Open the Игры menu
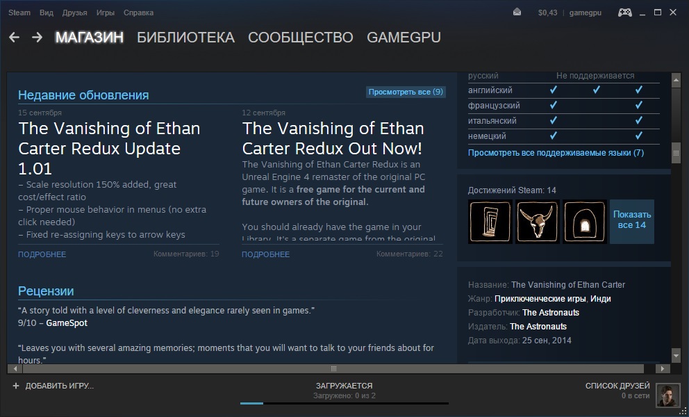The width and height of the screenshot is (689, 417). coord(106,13)
